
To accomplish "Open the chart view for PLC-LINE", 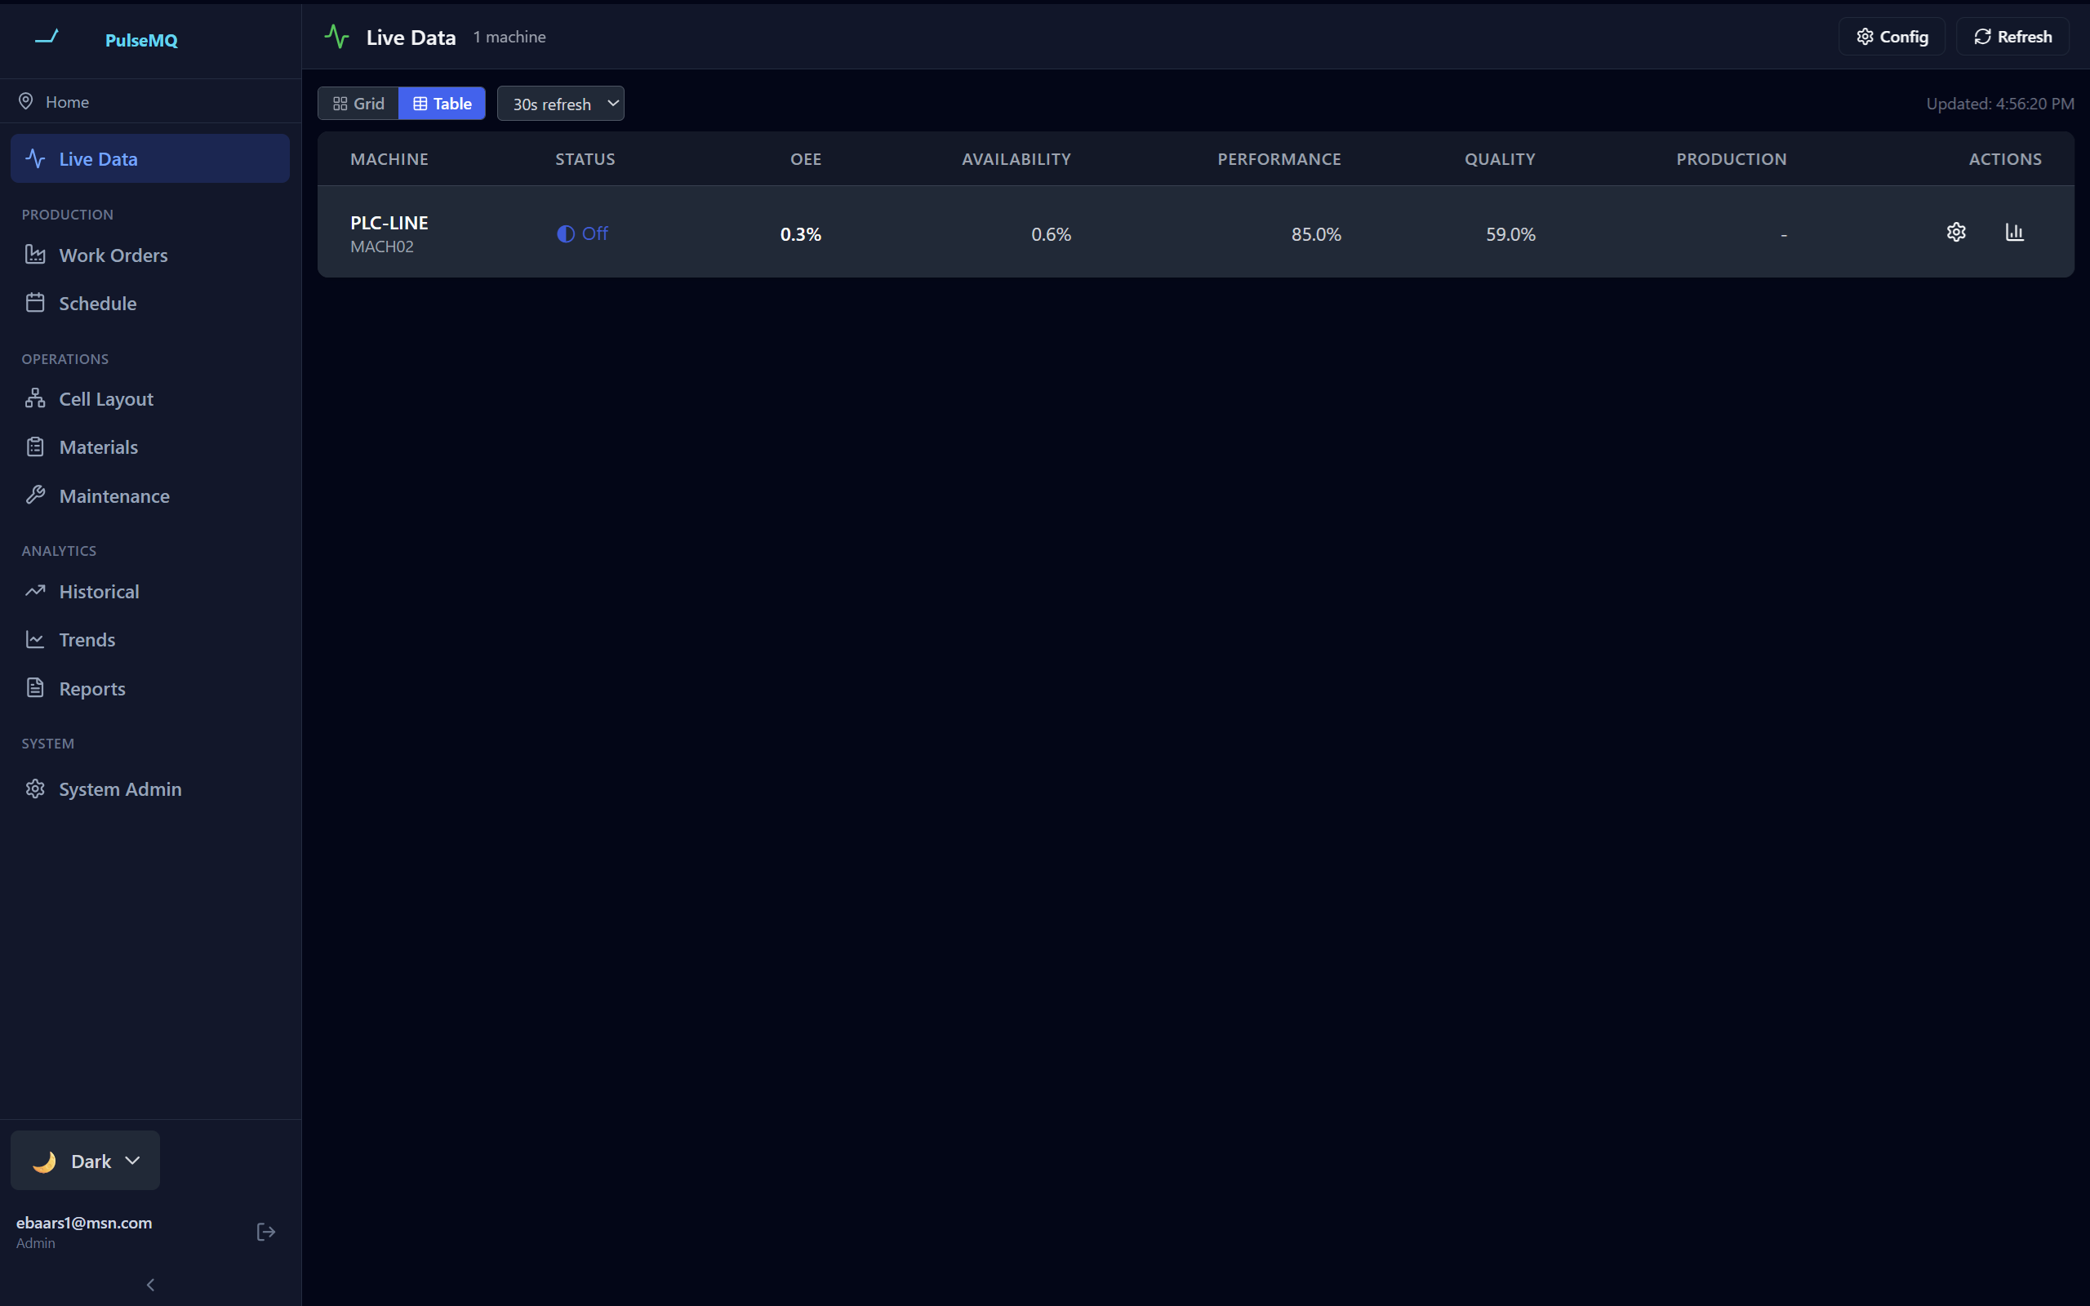I will 2015,233.
